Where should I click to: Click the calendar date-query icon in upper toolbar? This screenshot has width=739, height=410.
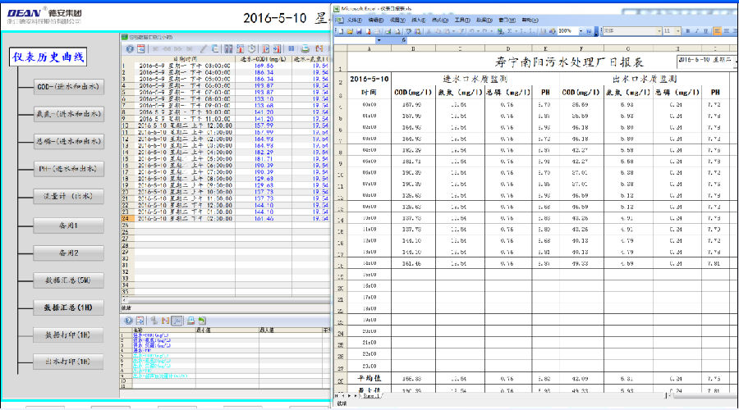point(141,48)
